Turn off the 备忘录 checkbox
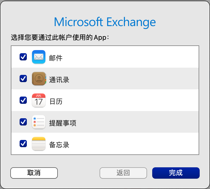Image resolution: width=210 pixels, height=189 pixels. [x=23, y=144]
